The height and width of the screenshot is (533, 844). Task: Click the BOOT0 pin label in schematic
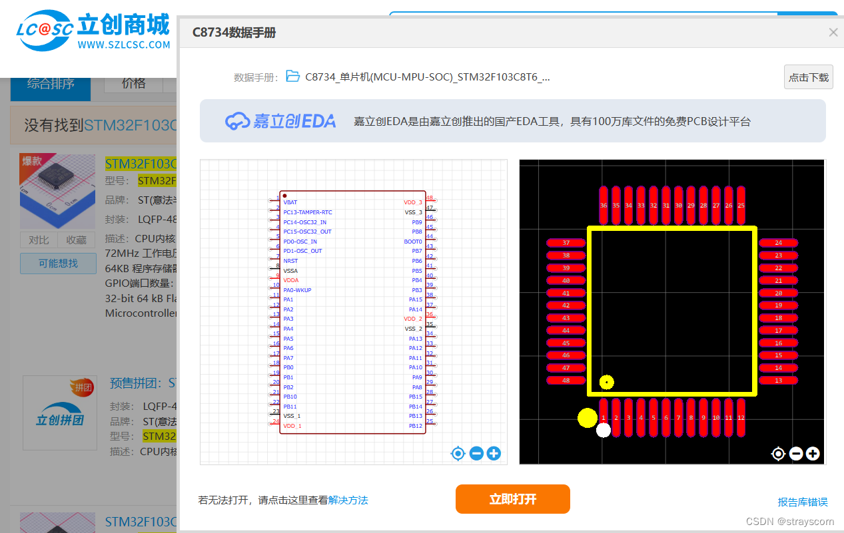click(413, 242)
